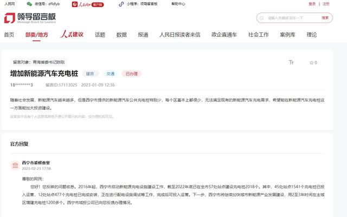Open the 部委/地方 navigation tab
This screenshot has width=347, height=217.
pyautogui.click(x=36, y=35)
